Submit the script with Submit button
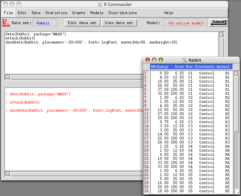241x196 pixels. [218, 23]
